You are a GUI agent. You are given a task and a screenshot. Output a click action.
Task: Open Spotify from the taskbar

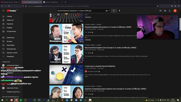point(21,100)
